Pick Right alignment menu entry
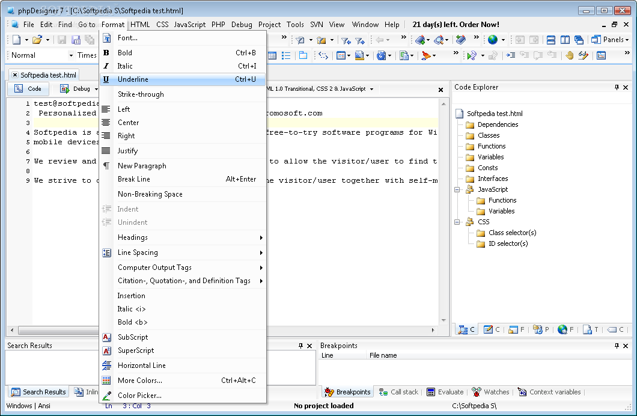Image resolution: width=637 pixels, height=416 pixels. tap(183, 136)
